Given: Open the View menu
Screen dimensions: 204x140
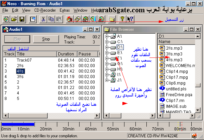Looking at the screenshot, I should click(26, 10).
